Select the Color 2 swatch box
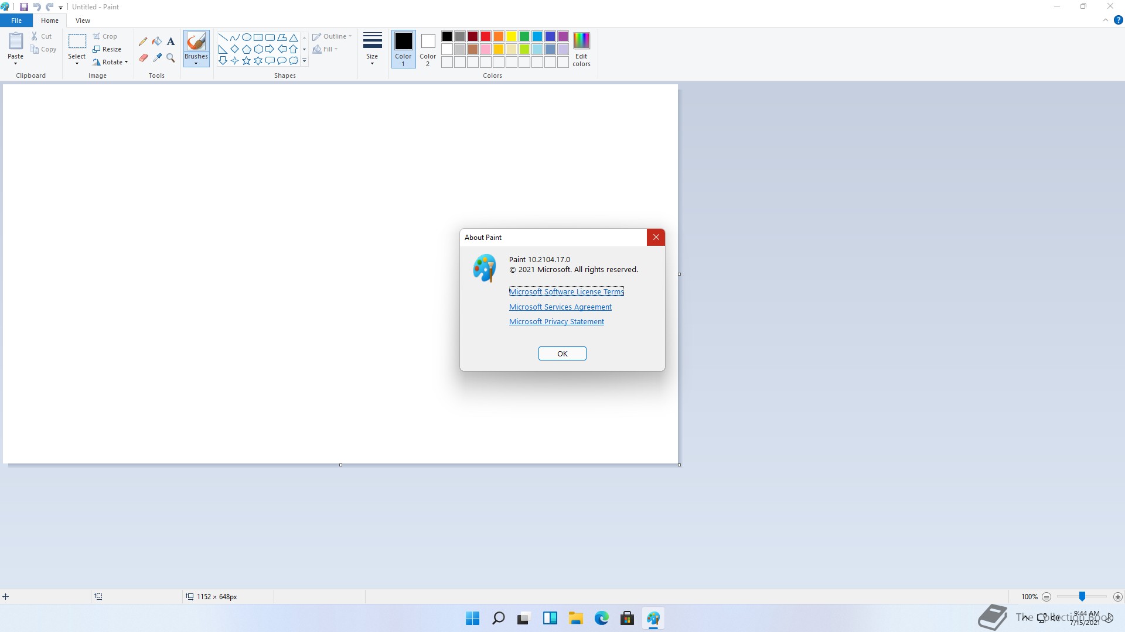Viewport: 1125px width, 632px height. (x=428, y=49)
